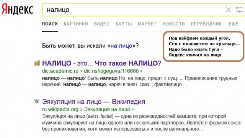The image size is (245, 138).
Task: Open the green Wikipedia breadcrumb after ru.wikipedia.org
Action: tap(107, 109)
